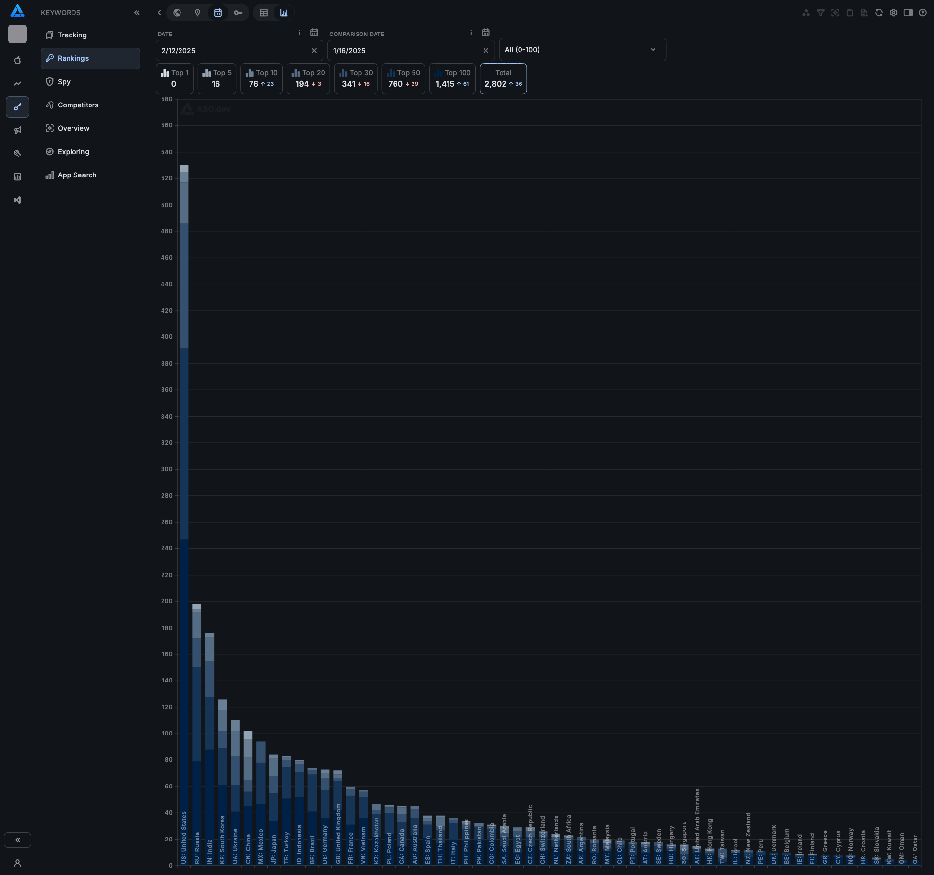The height and width of the screenshot is (875, 934).
Task: Clear the 2/12/2025 date field
Action: 314,51
